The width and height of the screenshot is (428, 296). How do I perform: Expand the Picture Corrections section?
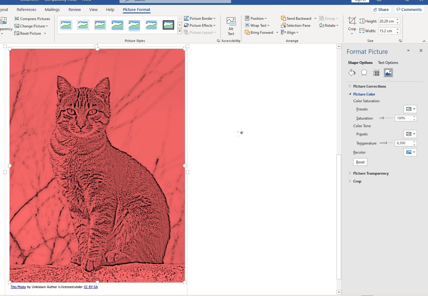[350, 86]
